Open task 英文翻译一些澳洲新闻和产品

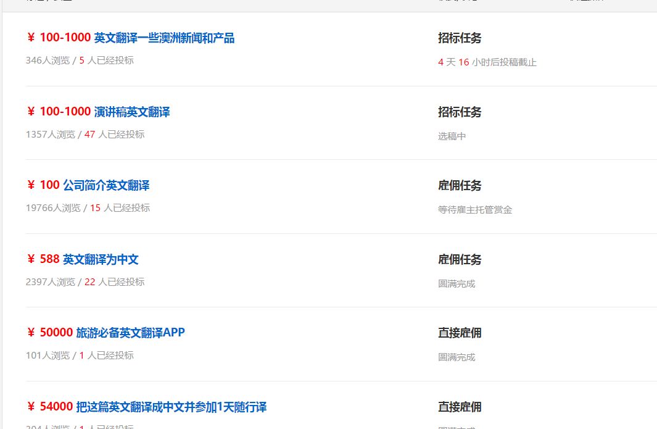pos(164,38)
